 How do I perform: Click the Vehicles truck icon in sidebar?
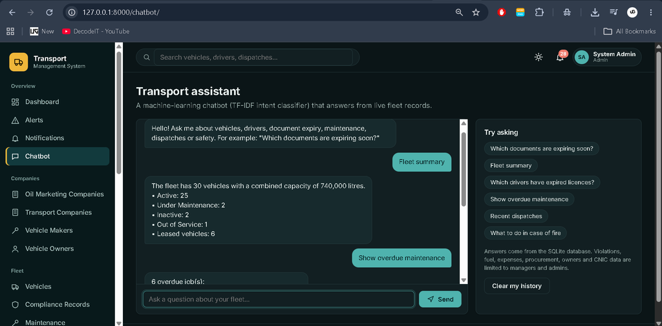point(16,287)
